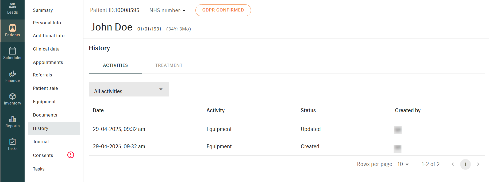Select the Activities tab
The image size is (489, 182).
point(115,65)
